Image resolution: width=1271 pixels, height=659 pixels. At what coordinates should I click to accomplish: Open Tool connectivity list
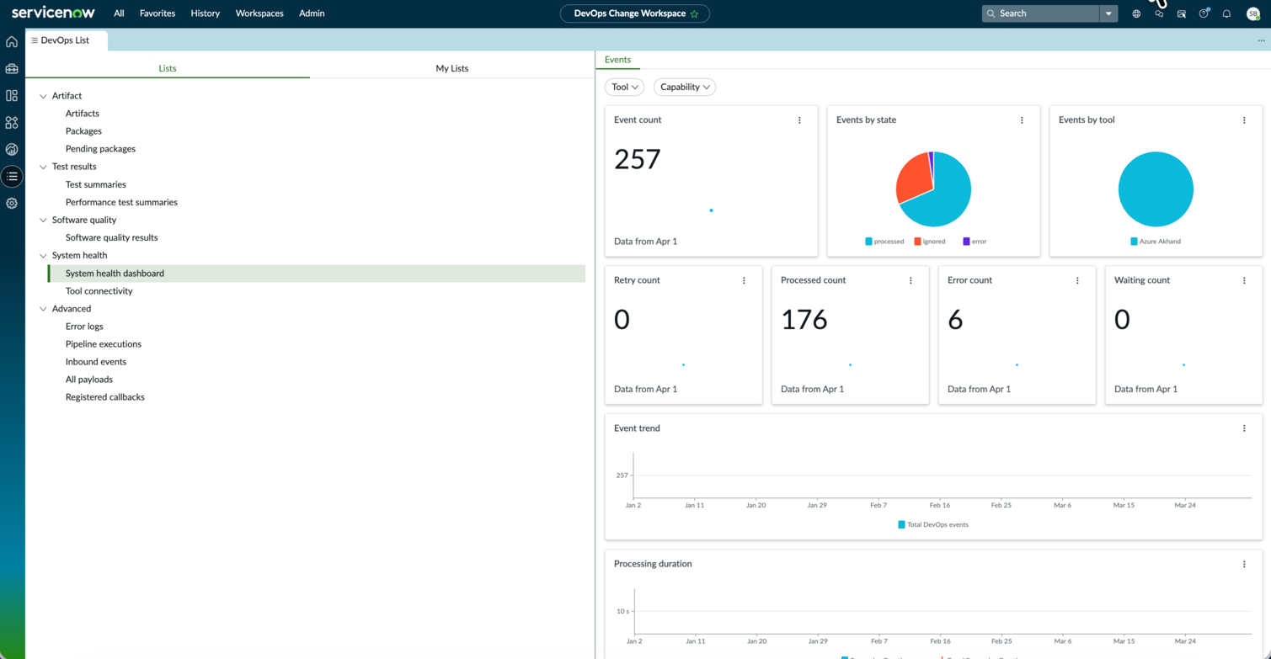[99, 291]
